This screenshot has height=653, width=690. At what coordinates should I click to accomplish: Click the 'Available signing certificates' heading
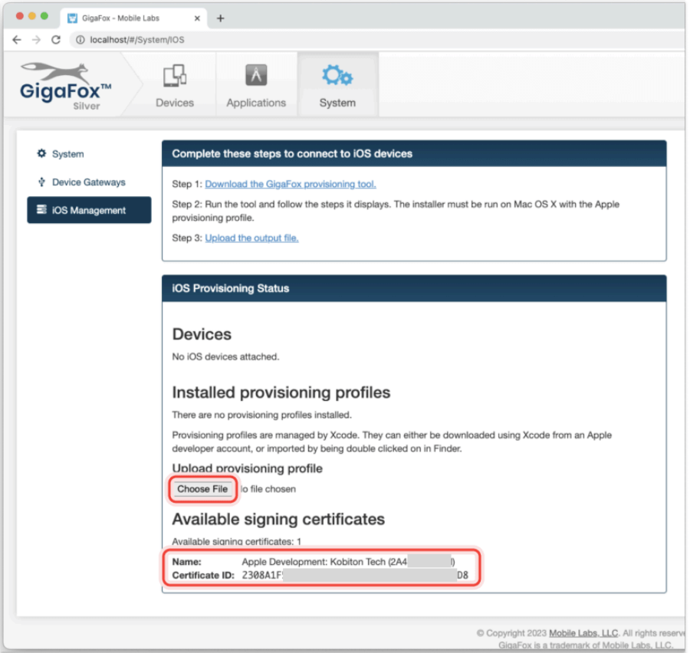tap(278, 519)
